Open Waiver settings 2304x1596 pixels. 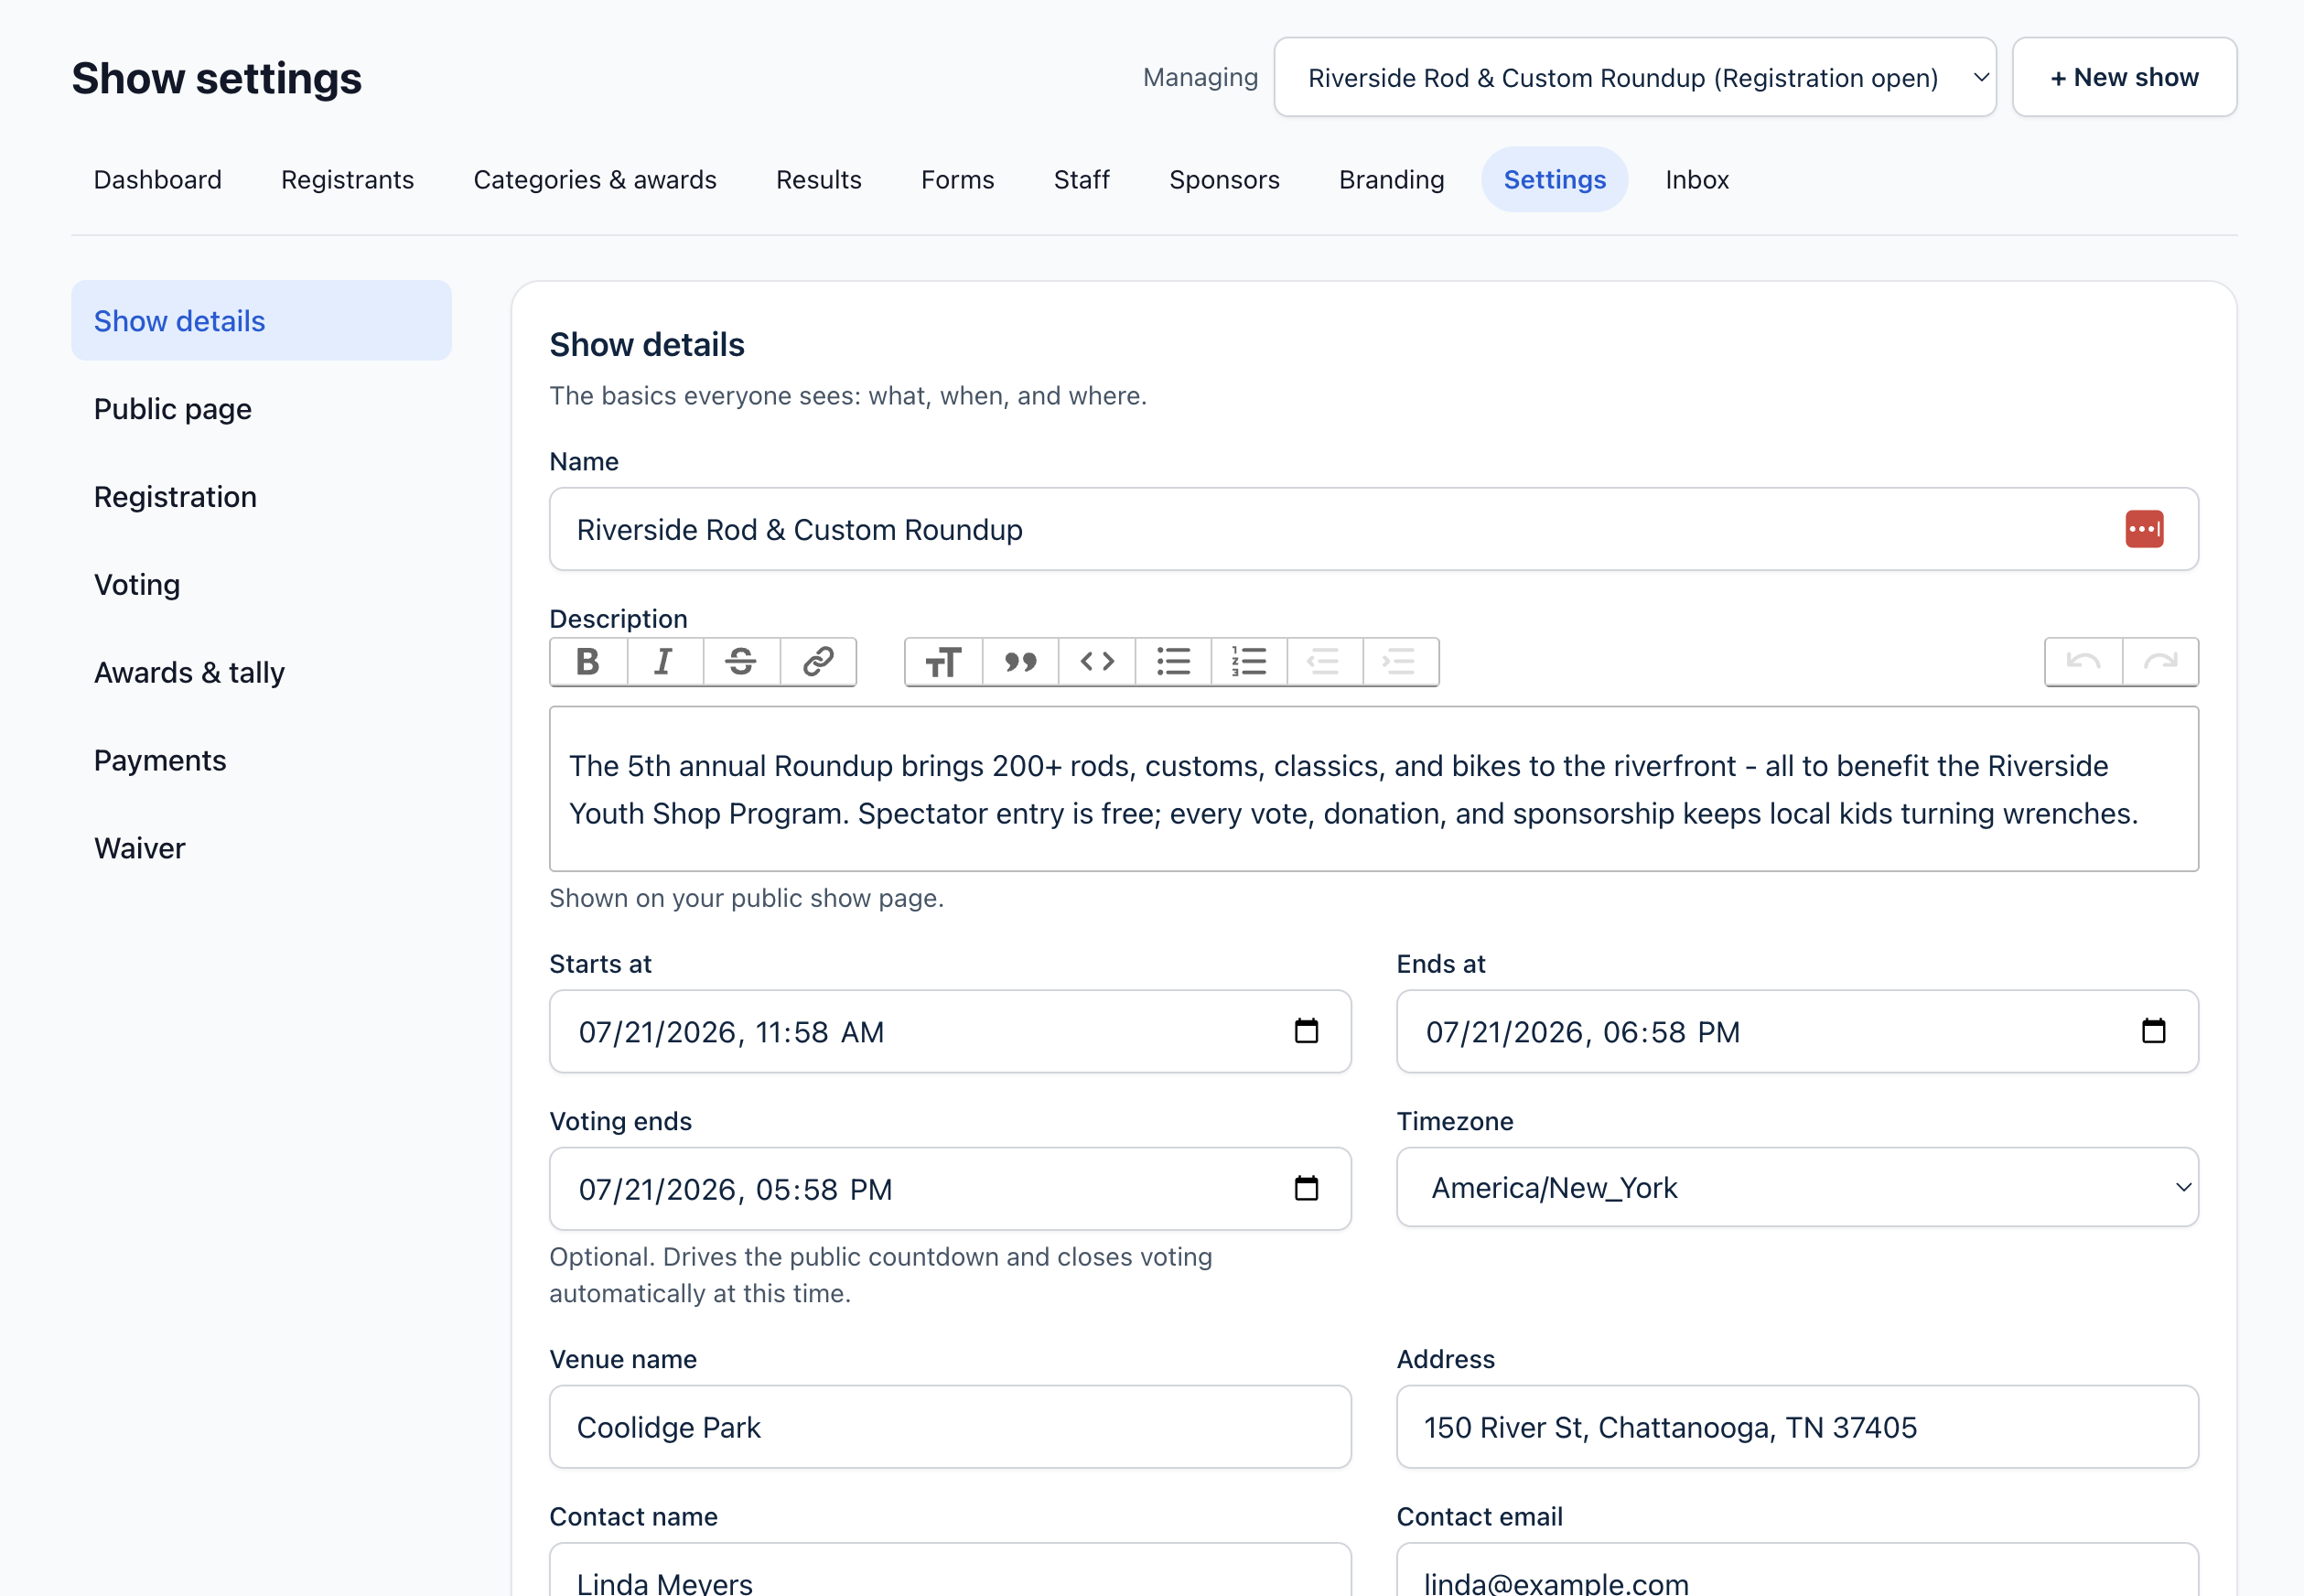click(262, 849)
